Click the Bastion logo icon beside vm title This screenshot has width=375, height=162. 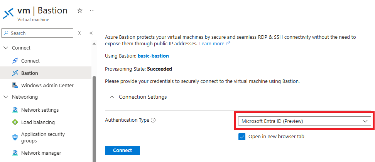click(x=8, y=14)
